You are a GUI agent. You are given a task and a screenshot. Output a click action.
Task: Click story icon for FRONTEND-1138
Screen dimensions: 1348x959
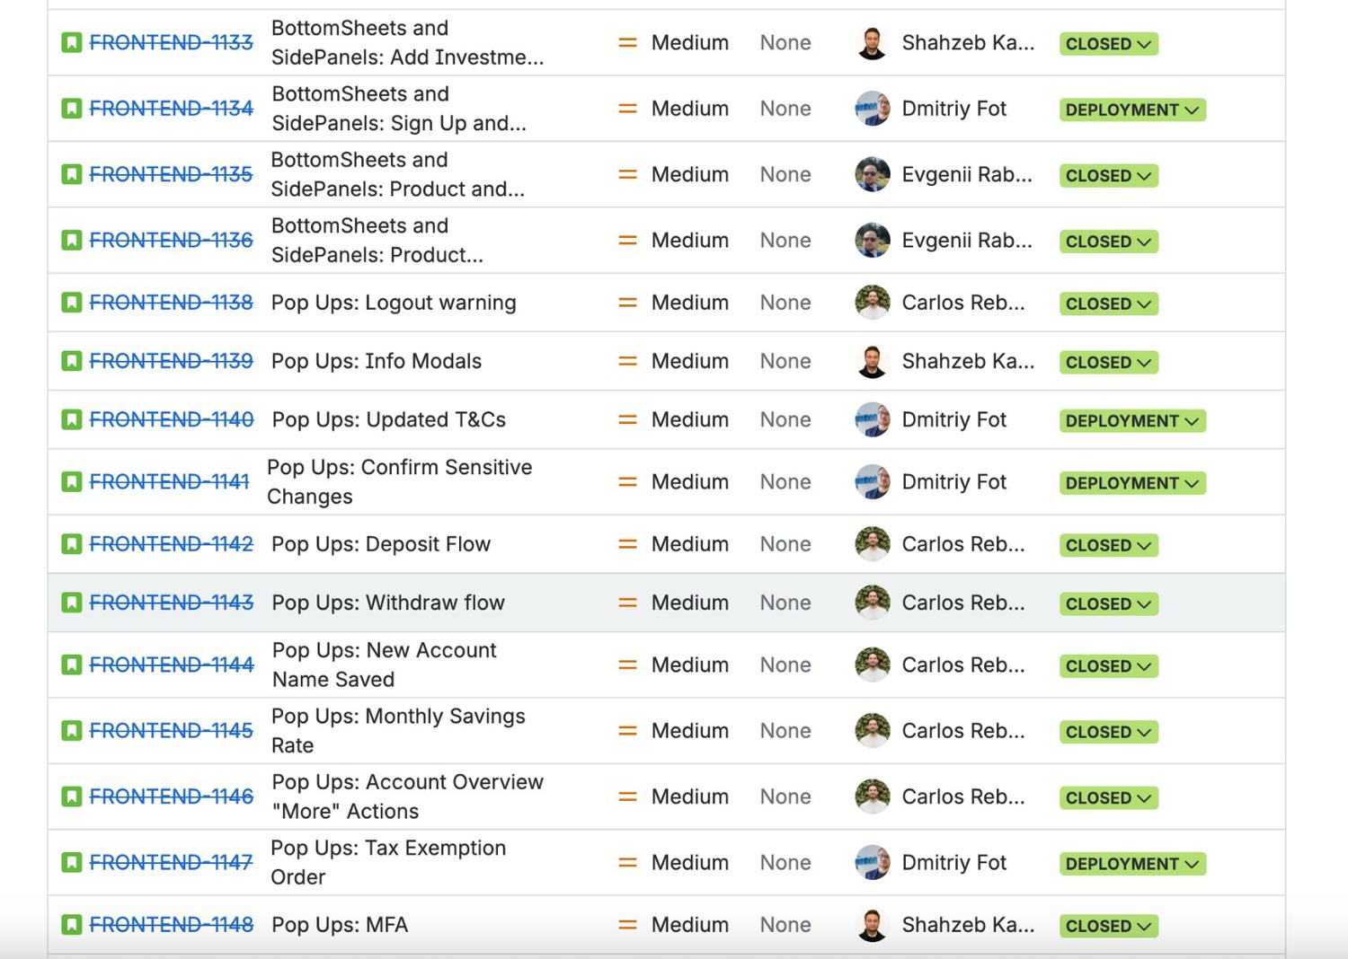tap(72, 303)
